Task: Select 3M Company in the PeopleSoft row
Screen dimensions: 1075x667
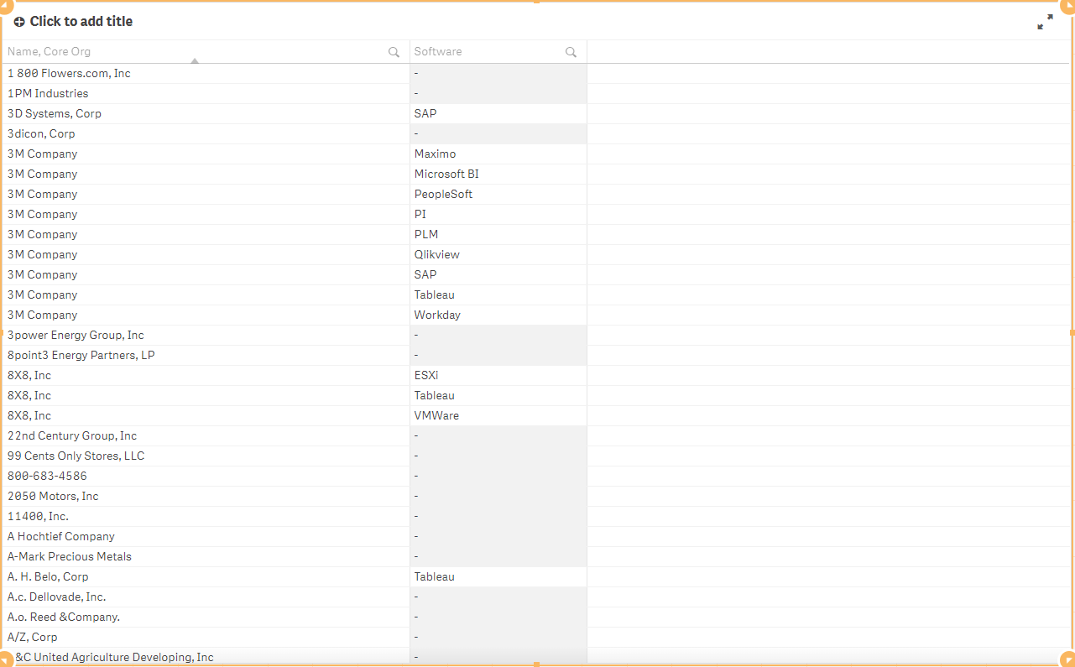Action: tap(206, 194)
